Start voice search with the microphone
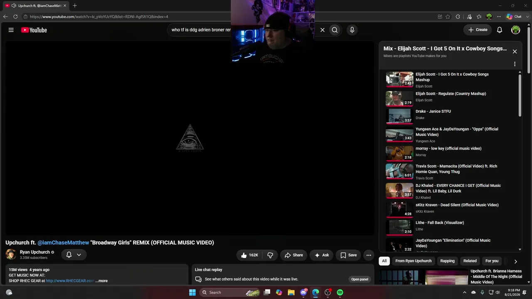532x299 pixels. pos(352,30)
